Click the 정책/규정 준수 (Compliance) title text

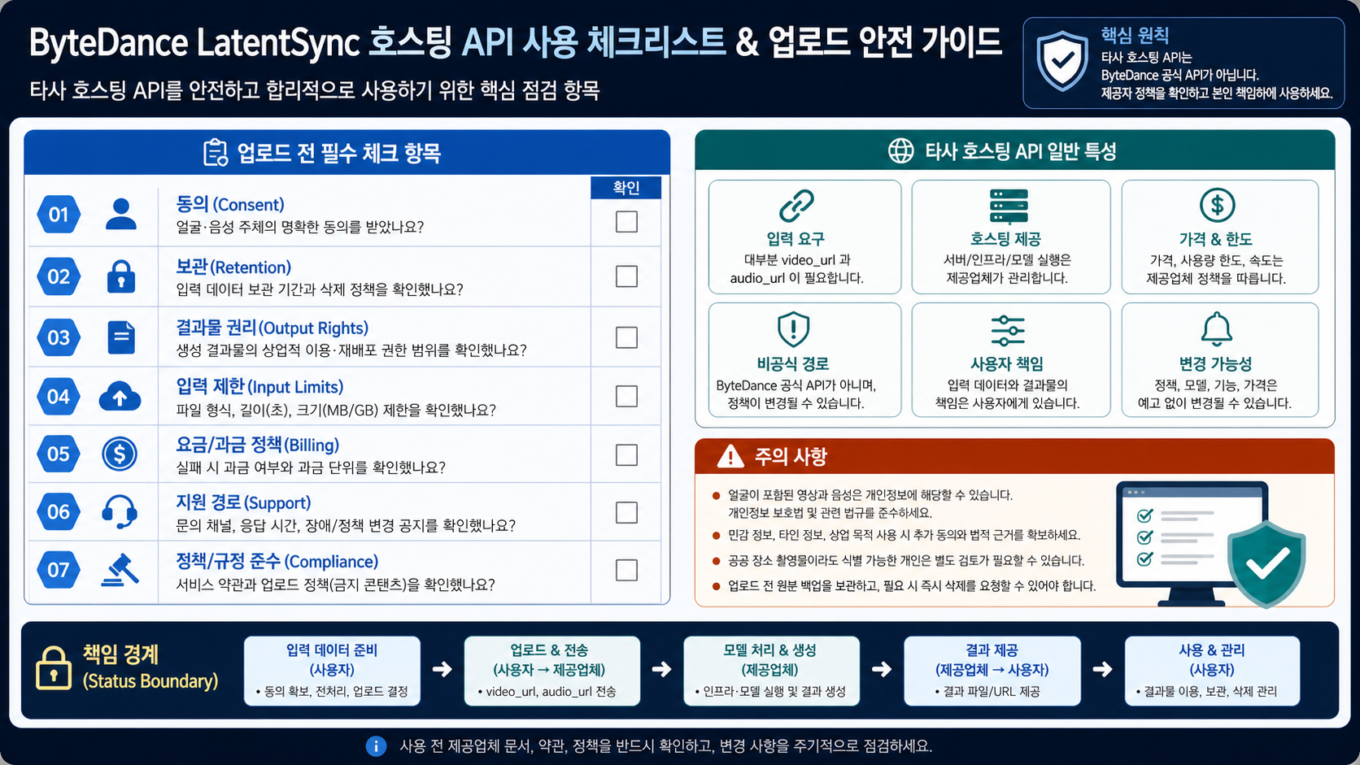click(277, 561)
